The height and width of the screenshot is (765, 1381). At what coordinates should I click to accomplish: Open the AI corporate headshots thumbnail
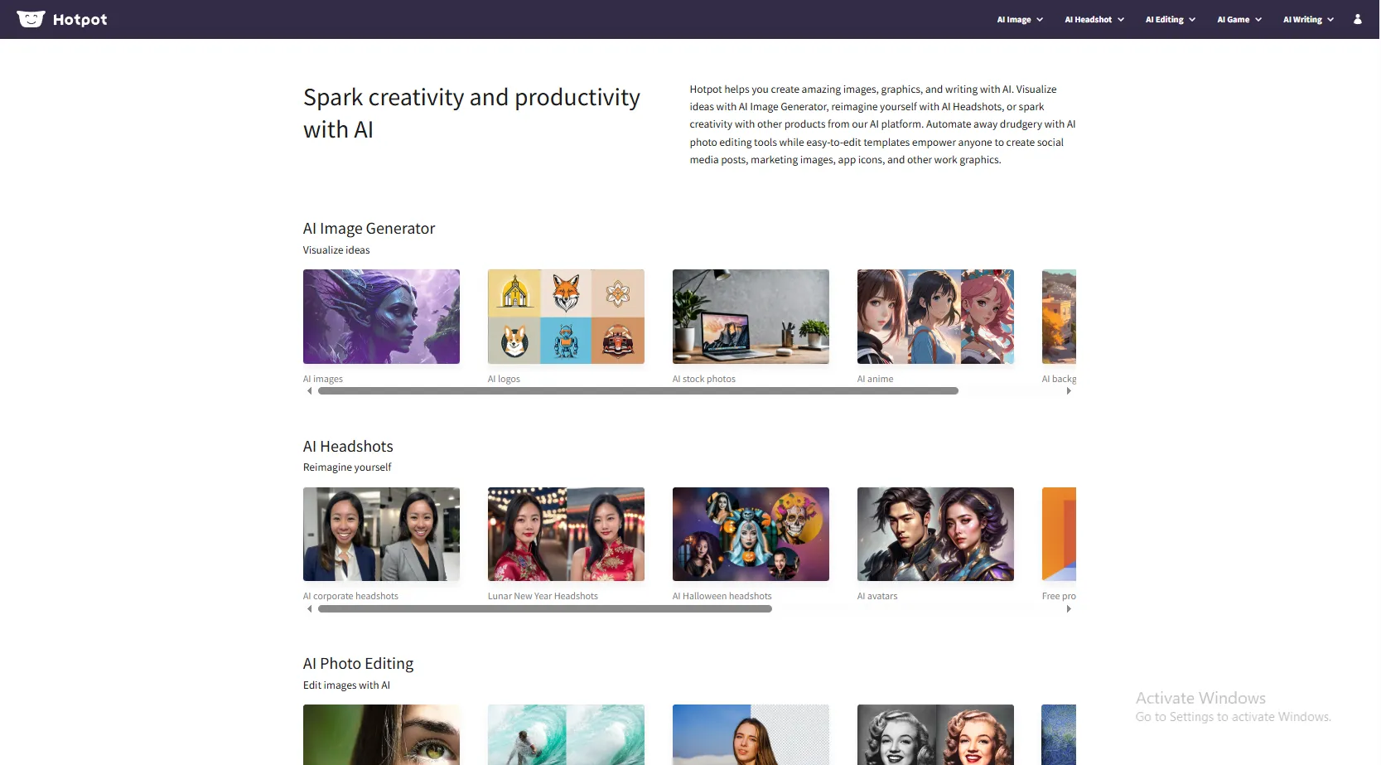(x=381, y=534)
